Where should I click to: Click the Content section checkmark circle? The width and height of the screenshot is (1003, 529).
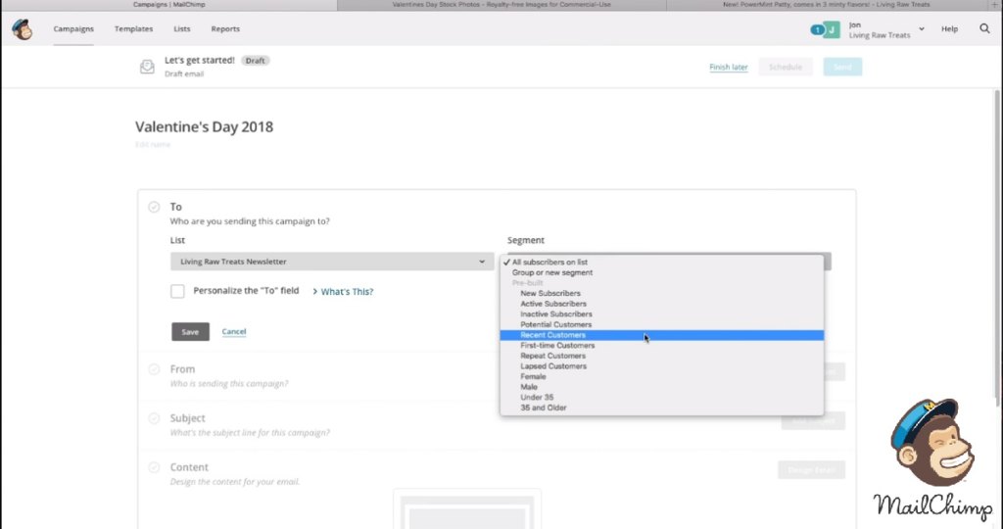[x=154, y=467]
